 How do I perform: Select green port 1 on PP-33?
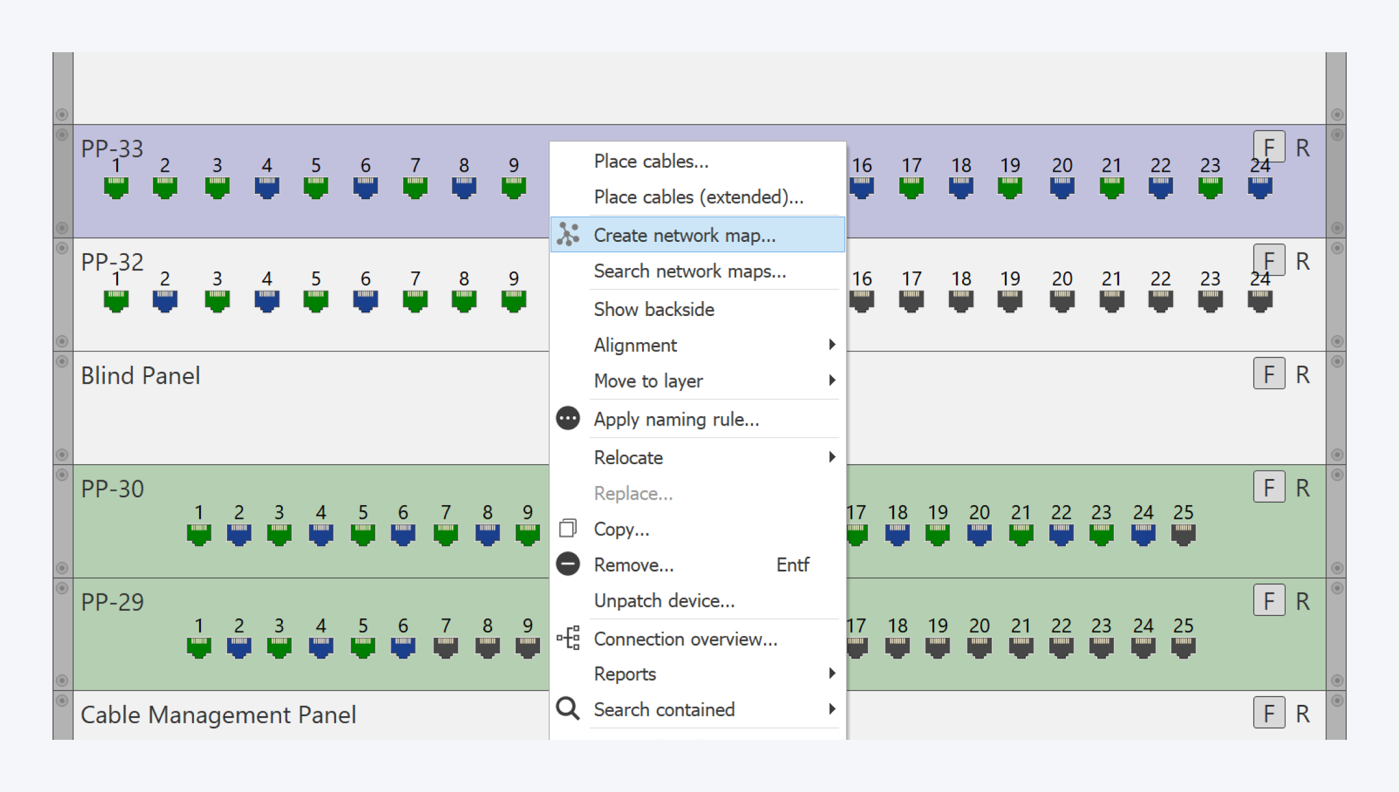click(116, 187)
